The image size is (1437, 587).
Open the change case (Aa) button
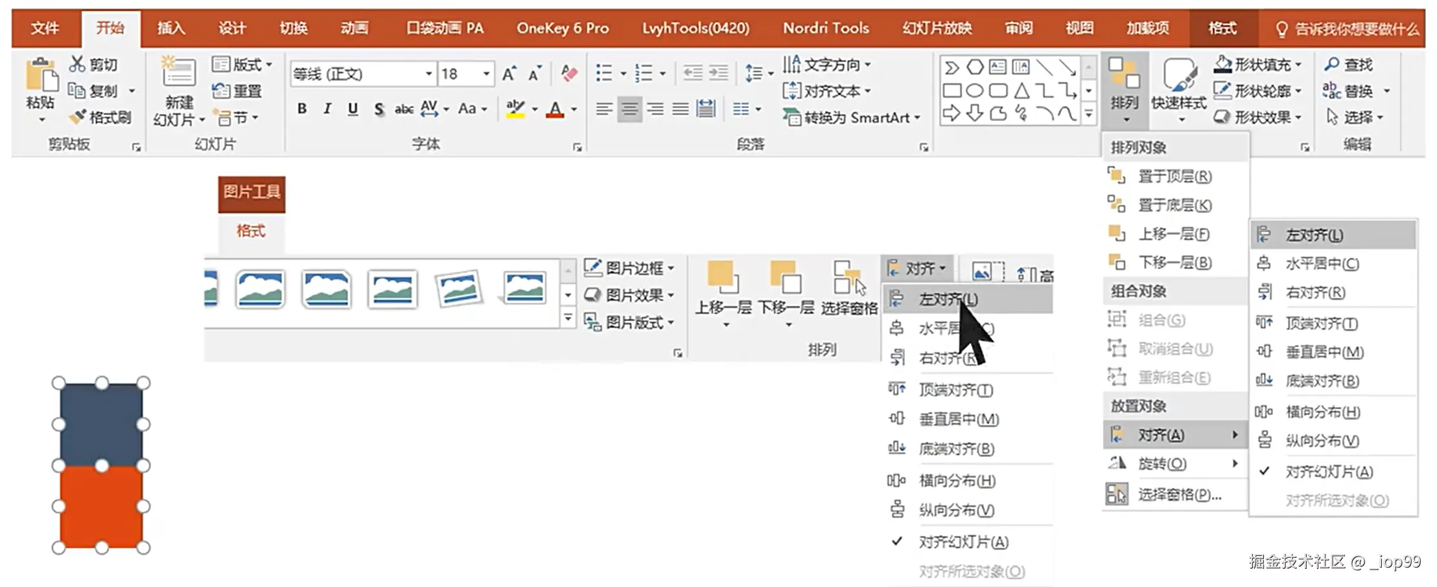click(x=467, y=109)
